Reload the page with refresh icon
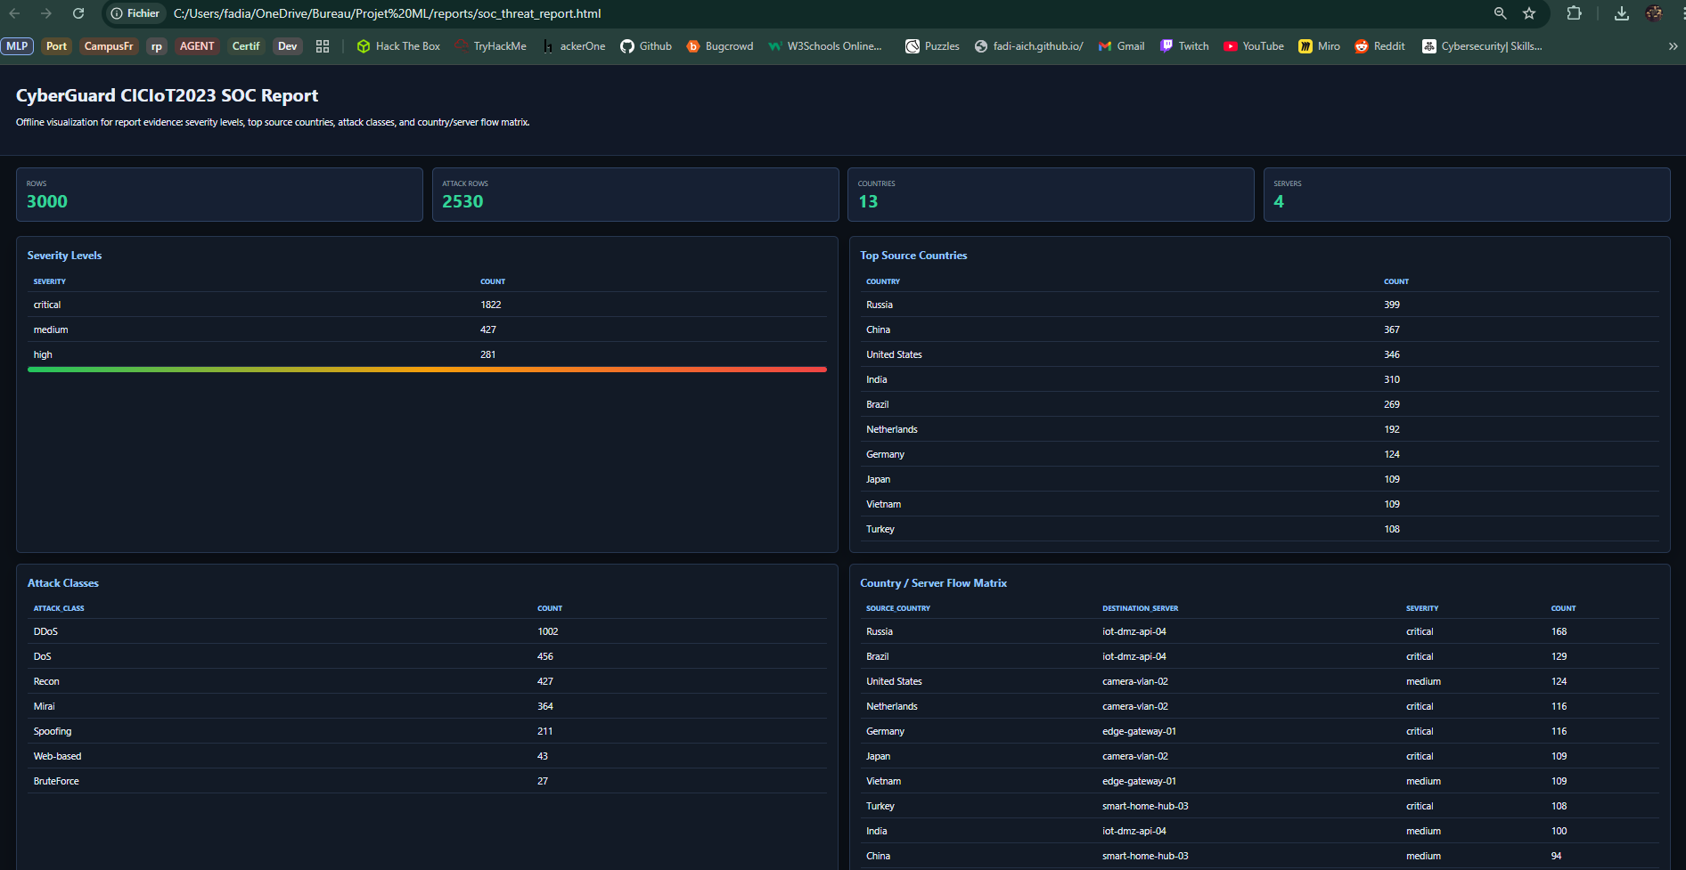1686x870 pixels. click(78, 13)
